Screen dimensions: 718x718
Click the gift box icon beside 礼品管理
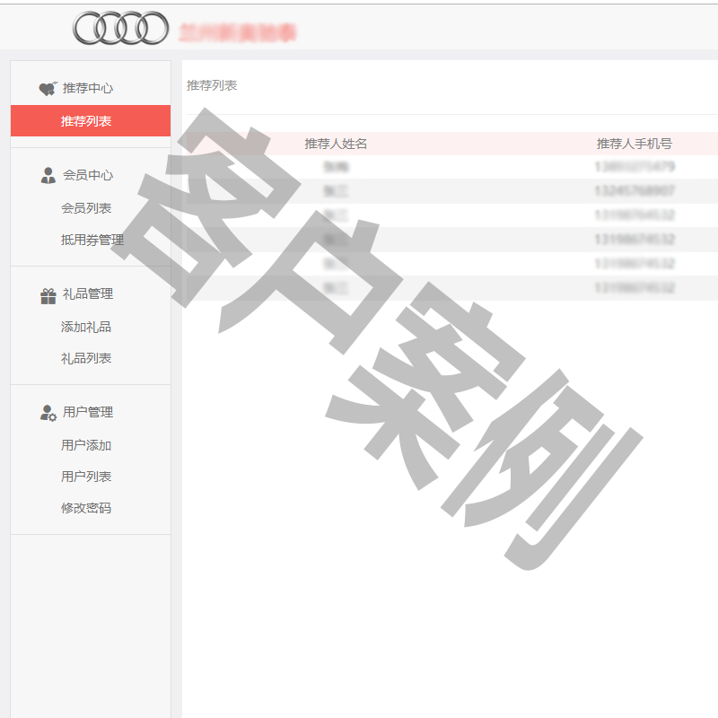tap(48, 296)
